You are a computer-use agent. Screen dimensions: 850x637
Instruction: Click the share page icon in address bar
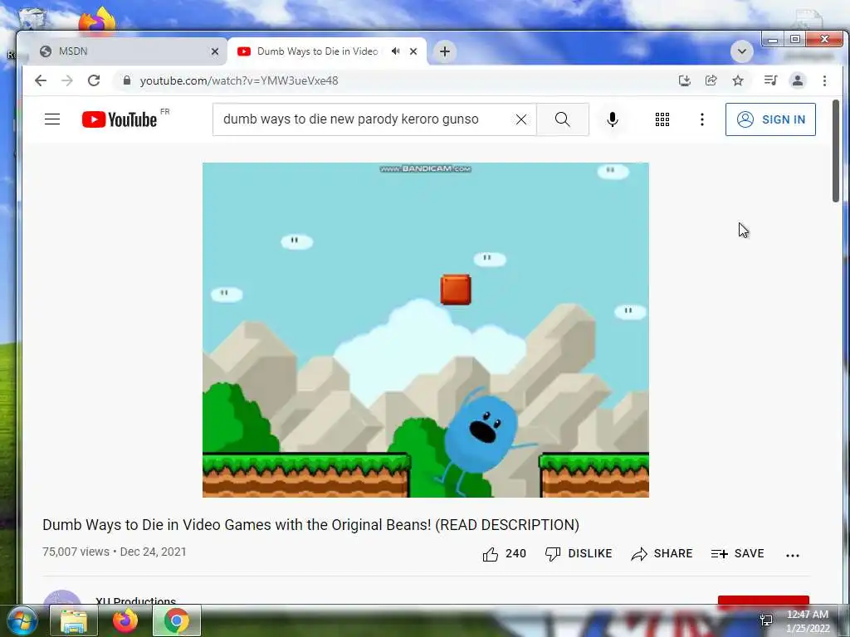711,80
